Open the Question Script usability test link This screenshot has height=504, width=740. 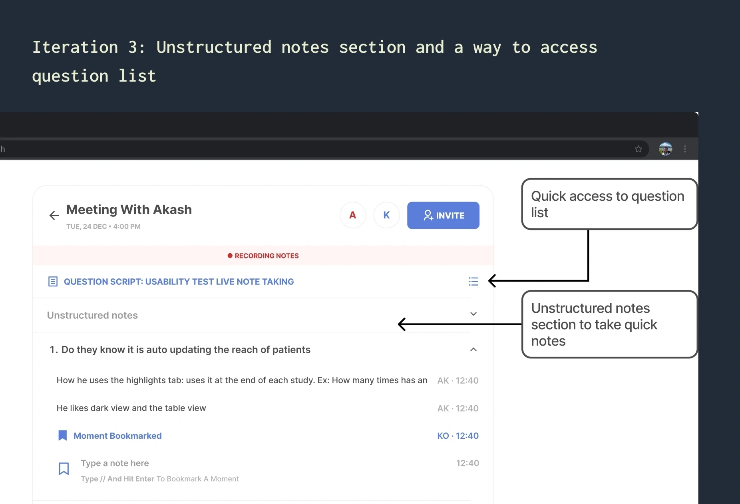(179, 282)
